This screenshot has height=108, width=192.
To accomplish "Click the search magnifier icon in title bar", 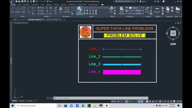I will [137, 1].
